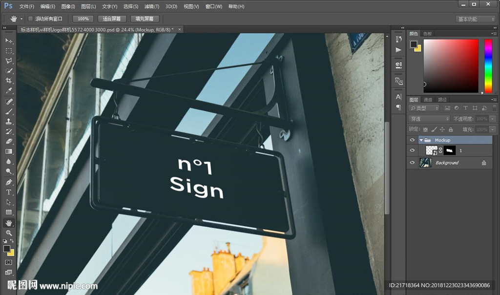Image resolution: width=500 pixels, height=295 pixels.
Task: Click the Change Screen Mode icon
Action: [9, 272]
